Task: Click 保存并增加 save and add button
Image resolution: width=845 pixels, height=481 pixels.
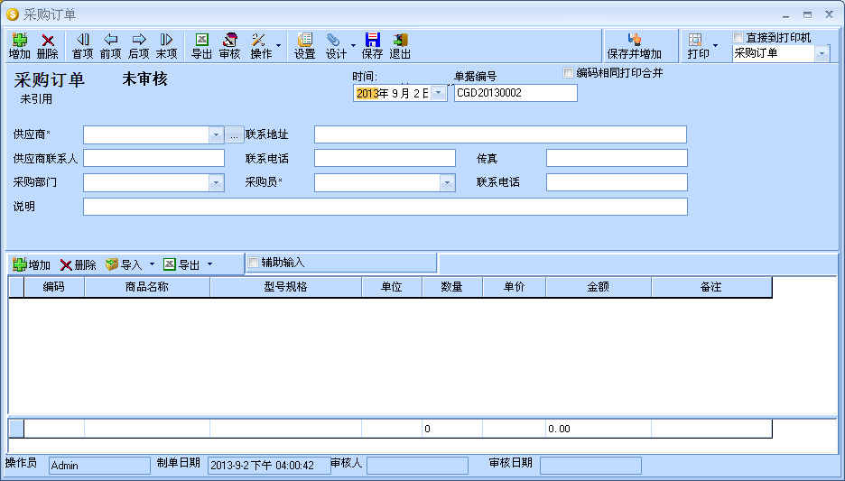Action: click(x=635, y=46)
